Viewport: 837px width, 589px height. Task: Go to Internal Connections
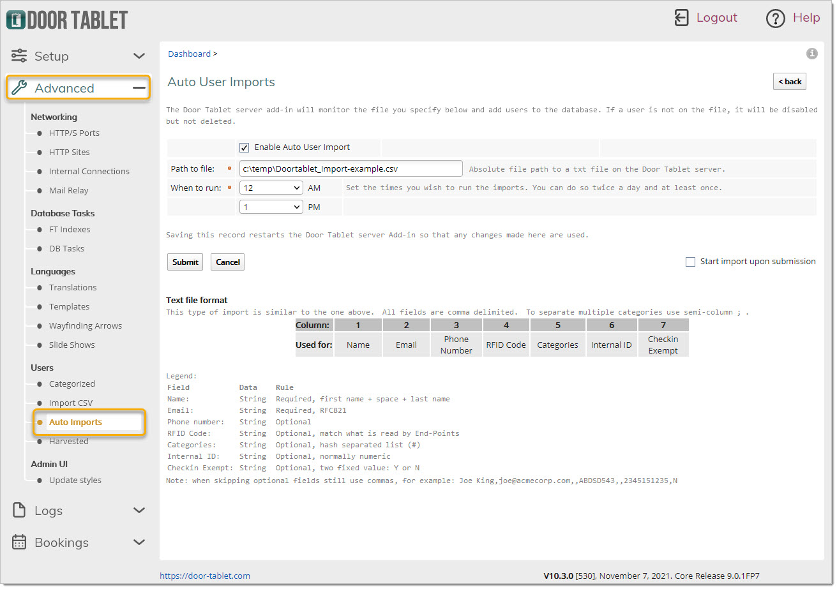click(x=89, y=172)
